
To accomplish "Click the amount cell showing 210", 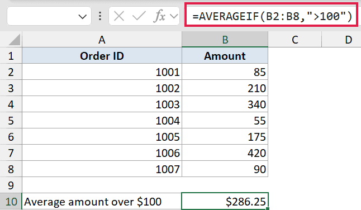I will [x=225, y=88].
